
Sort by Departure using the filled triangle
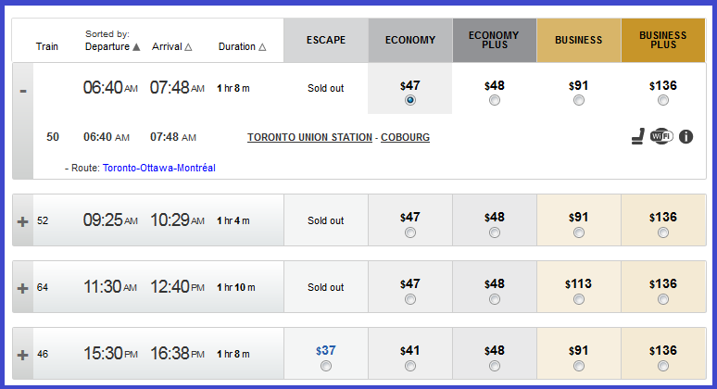tap(136, 46)
